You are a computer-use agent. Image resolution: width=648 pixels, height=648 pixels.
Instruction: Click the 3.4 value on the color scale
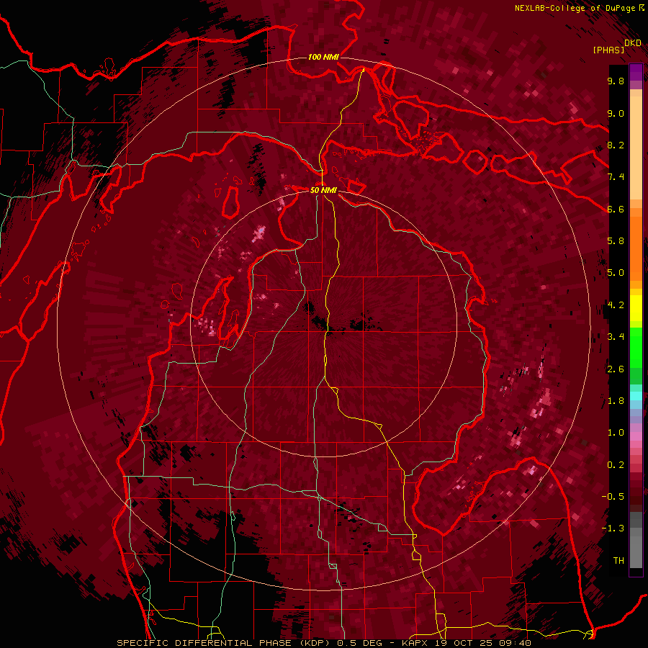(616, 337)
